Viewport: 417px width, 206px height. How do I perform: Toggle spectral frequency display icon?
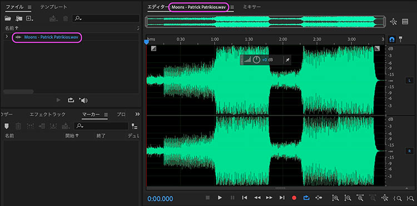pos(405,22)
